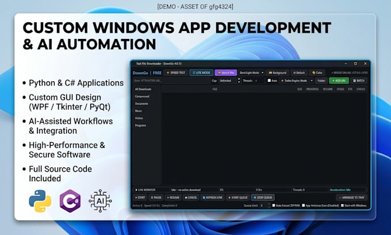Sort by the ETA column header
The image size is (391, 235).
[350, 89]
